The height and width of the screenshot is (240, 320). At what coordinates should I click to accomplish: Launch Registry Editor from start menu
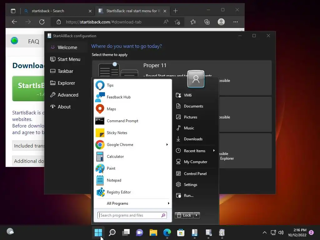[132, 192]
